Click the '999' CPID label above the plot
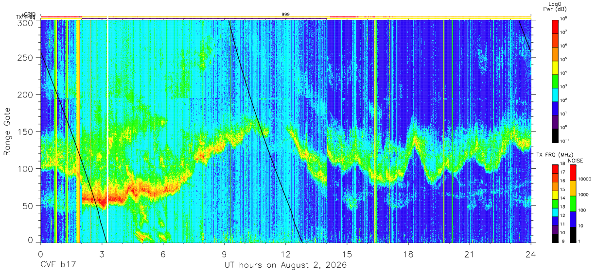Viewport: 597px width, 275px height. [x=285, y=15]
